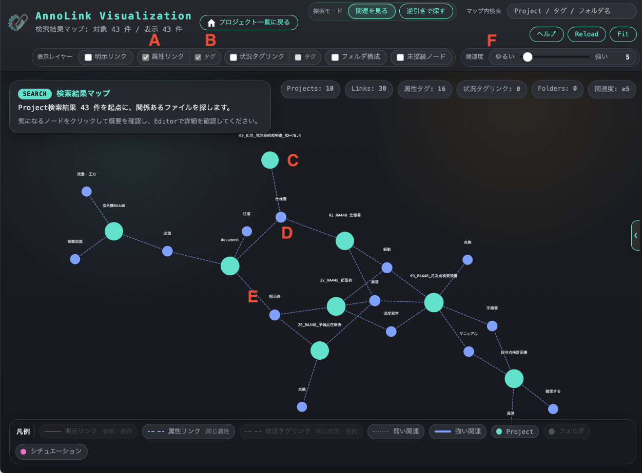The image size is (642, 473).
Task: Click the 属性リンク 同じ属性 legend entry
Action: (188, 431)
